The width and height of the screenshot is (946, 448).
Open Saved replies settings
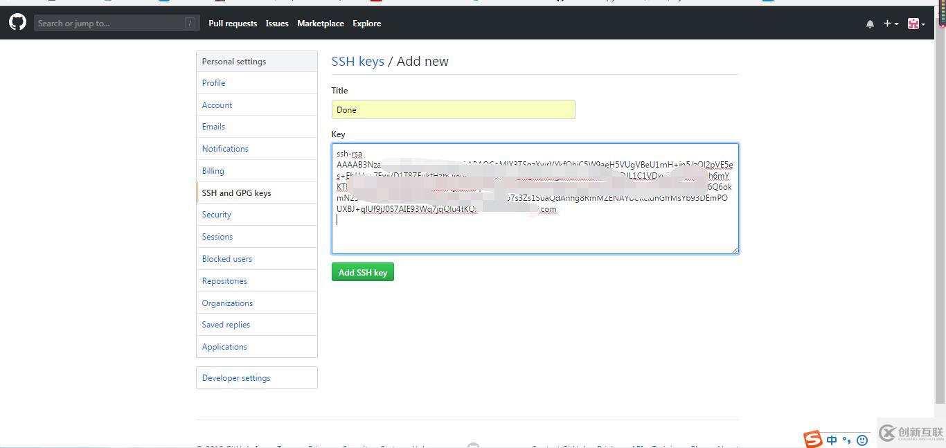point(257,325)
